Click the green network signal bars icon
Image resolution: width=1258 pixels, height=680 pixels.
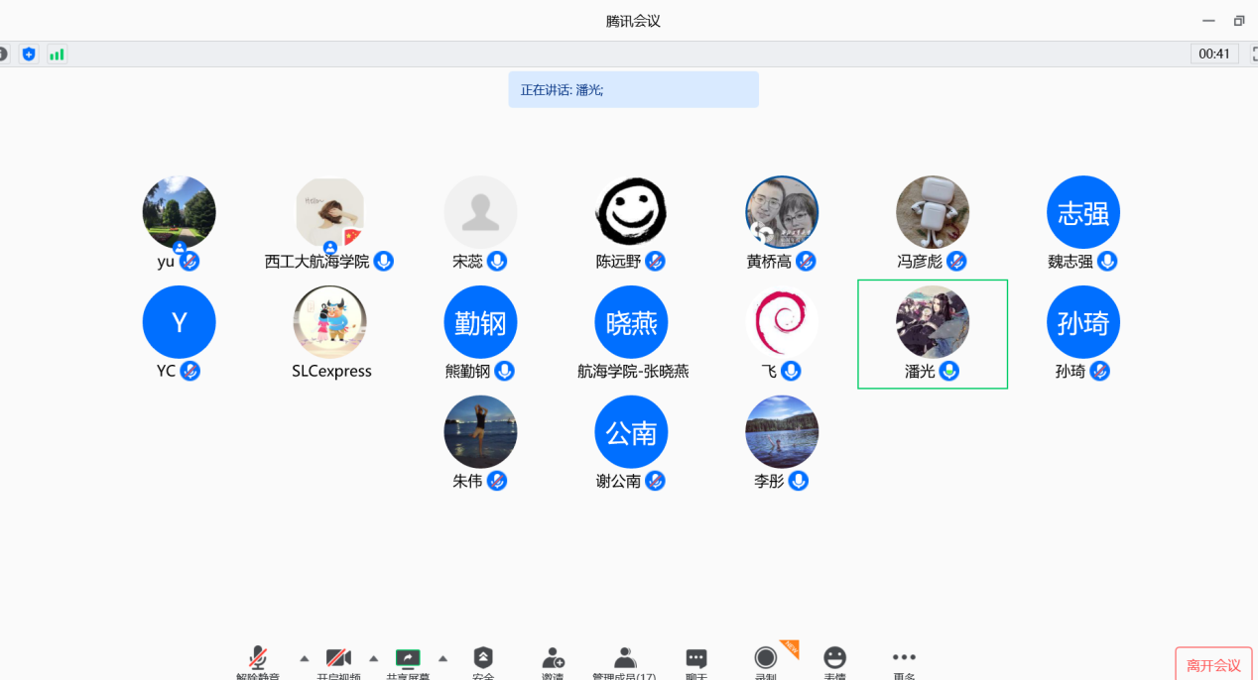57,54
